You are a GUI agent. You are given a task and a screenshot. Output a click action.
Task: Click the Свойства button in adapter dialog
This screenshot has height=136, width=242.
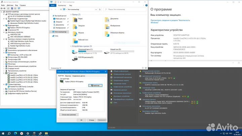[95, 85]
